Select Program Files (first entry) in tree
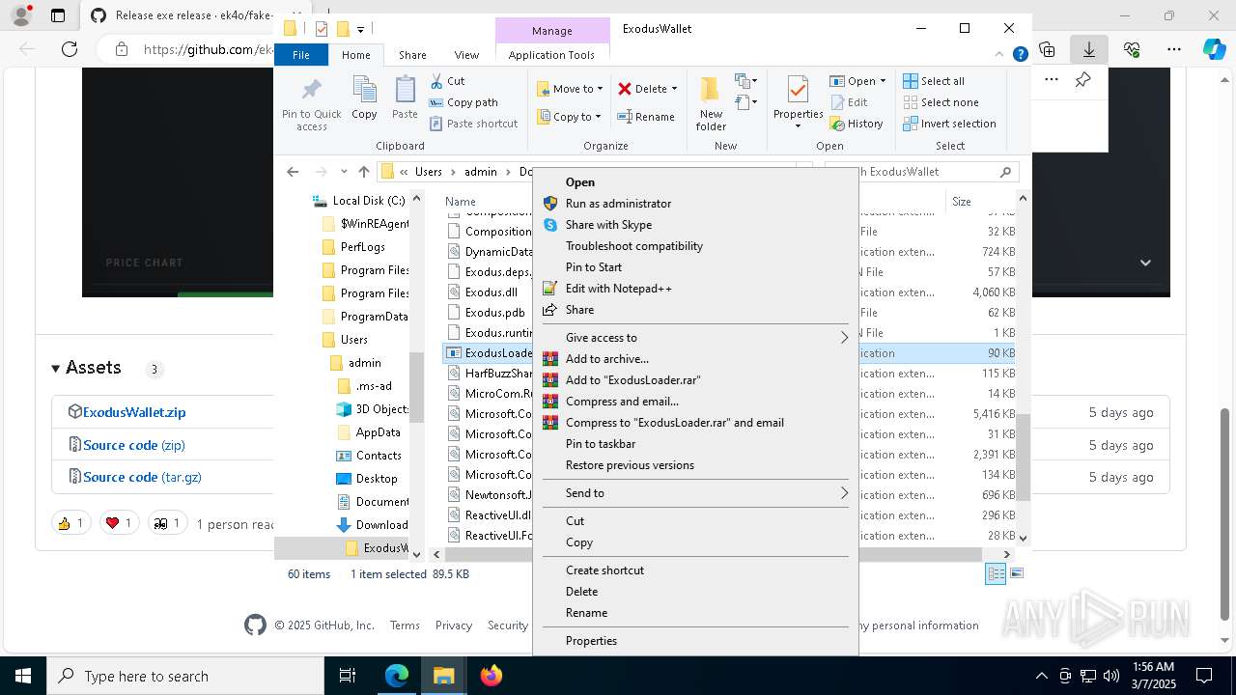The width and height of the screenshot is (1236, 695). click(x=375, y=270)
